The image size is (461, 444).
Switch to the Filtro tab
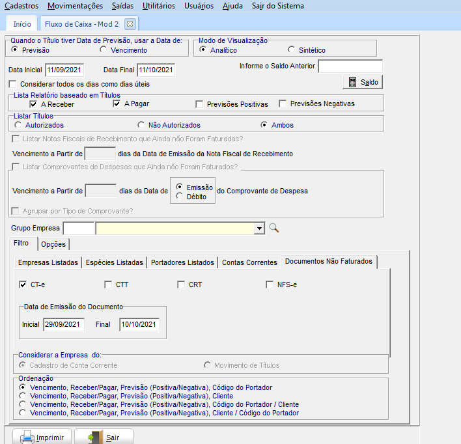(21, 243)
